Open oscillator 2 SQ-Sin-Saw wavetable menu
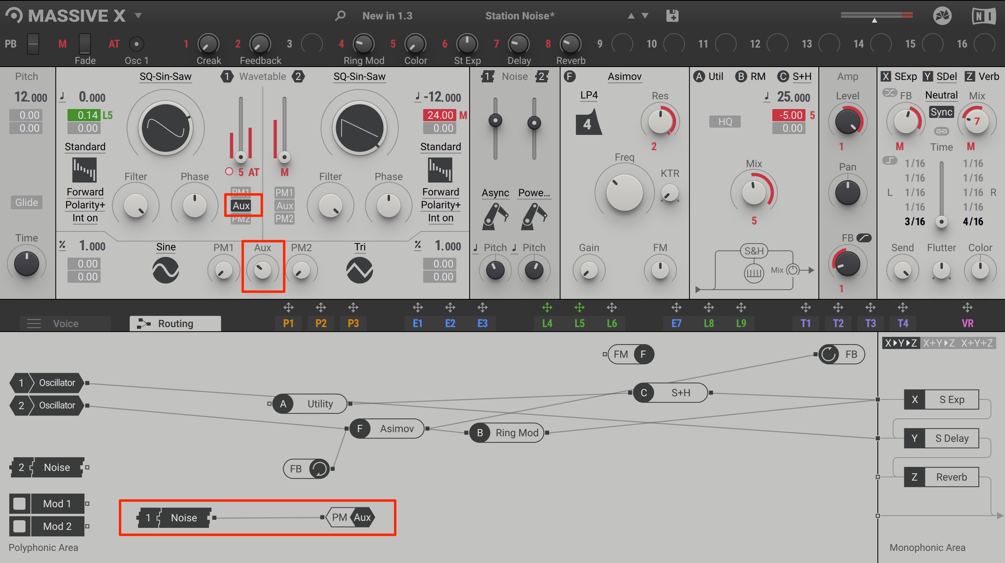 click(360, 76)
